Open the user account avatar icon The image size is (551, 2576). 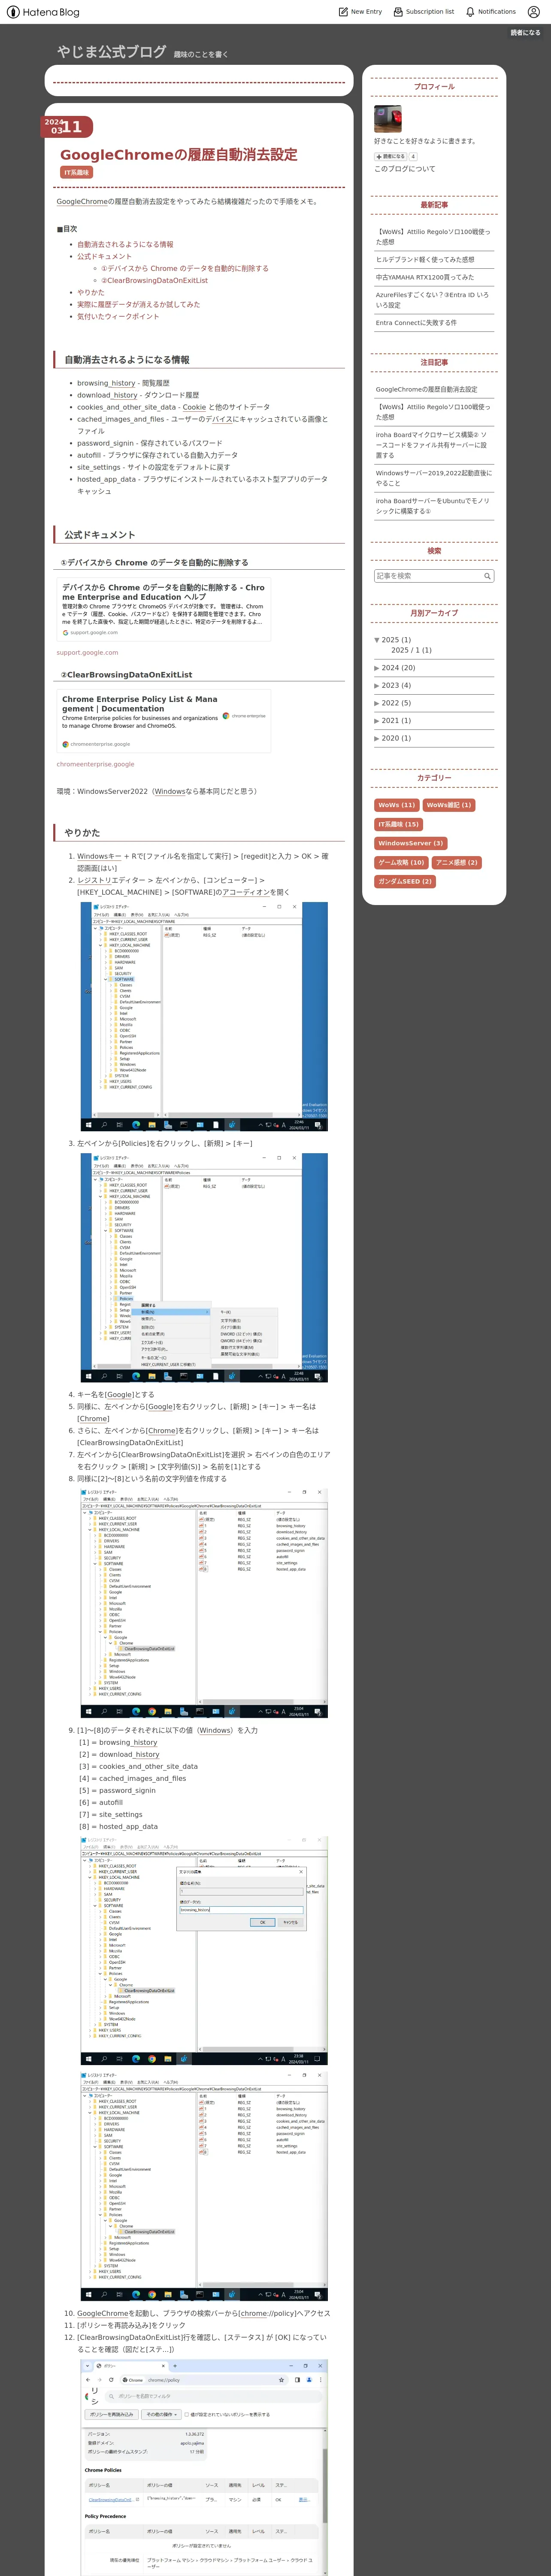534,12
